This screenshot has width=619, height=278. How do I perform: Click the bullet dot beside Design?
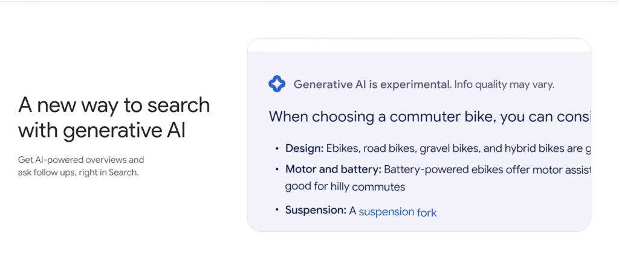coord(277,149)
